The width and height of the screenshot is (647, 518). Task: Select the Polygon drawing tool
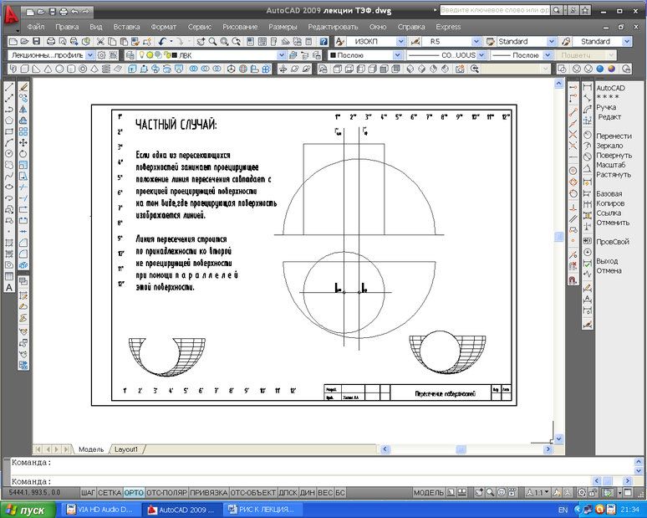coord(9,120)
